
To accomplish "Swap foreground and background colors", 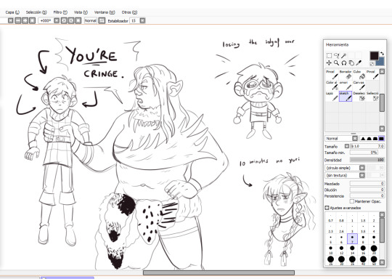I will click(x=382, y=53).
